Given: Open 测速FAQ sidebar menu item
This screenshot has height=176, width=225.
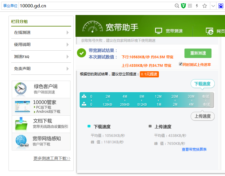Looking at the screenshot, I should tap(41, 57).
